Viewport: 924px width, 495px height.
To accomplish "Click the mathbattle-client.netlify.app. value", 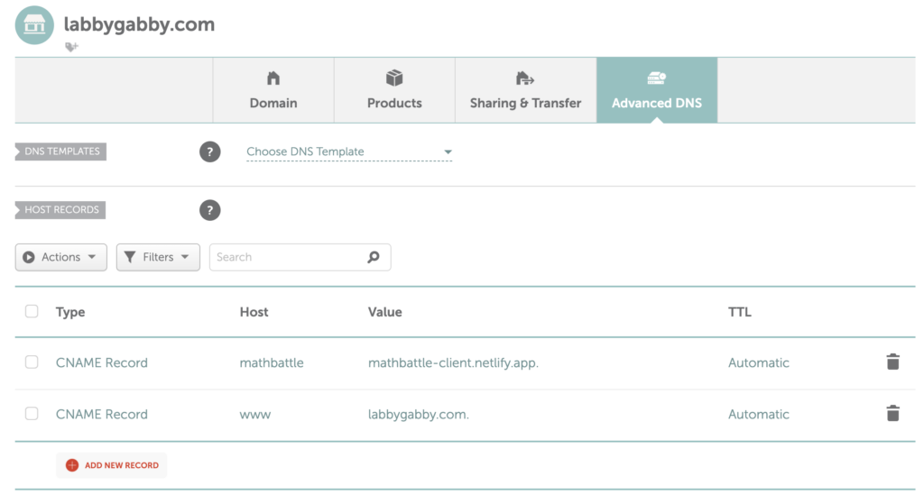I will (453, 362).
